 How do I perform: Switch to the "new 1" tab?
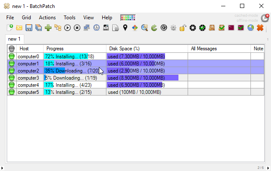coord(14,39)
